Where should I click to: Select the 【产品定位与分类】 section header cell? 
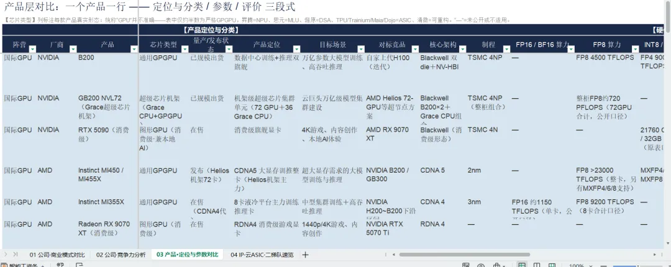[x=211, y=30]
